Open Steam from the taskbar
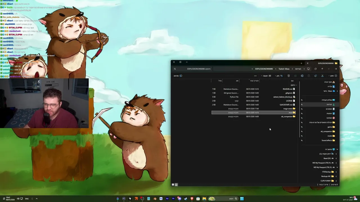This screenshot has width=360, height=202. click(x=186, y=199)
